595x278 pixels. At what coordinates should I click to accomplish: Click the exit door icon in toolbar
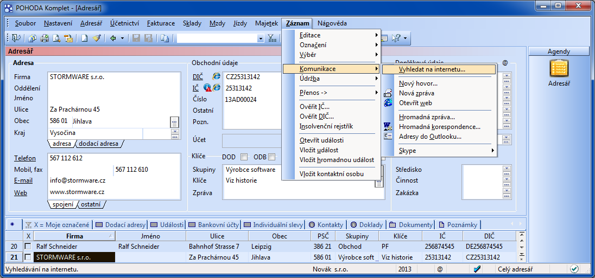[x=16, y=38]
